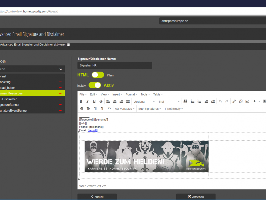The height and width of the screenshot is (200, 266).
Task: Insert or edit a link
Action: (234, 101)
